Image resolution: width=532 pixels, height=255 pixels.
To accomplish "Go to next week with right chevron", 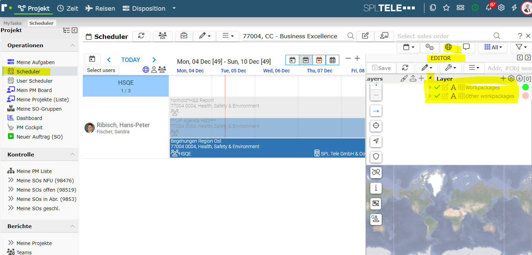I will pos(154,60).
